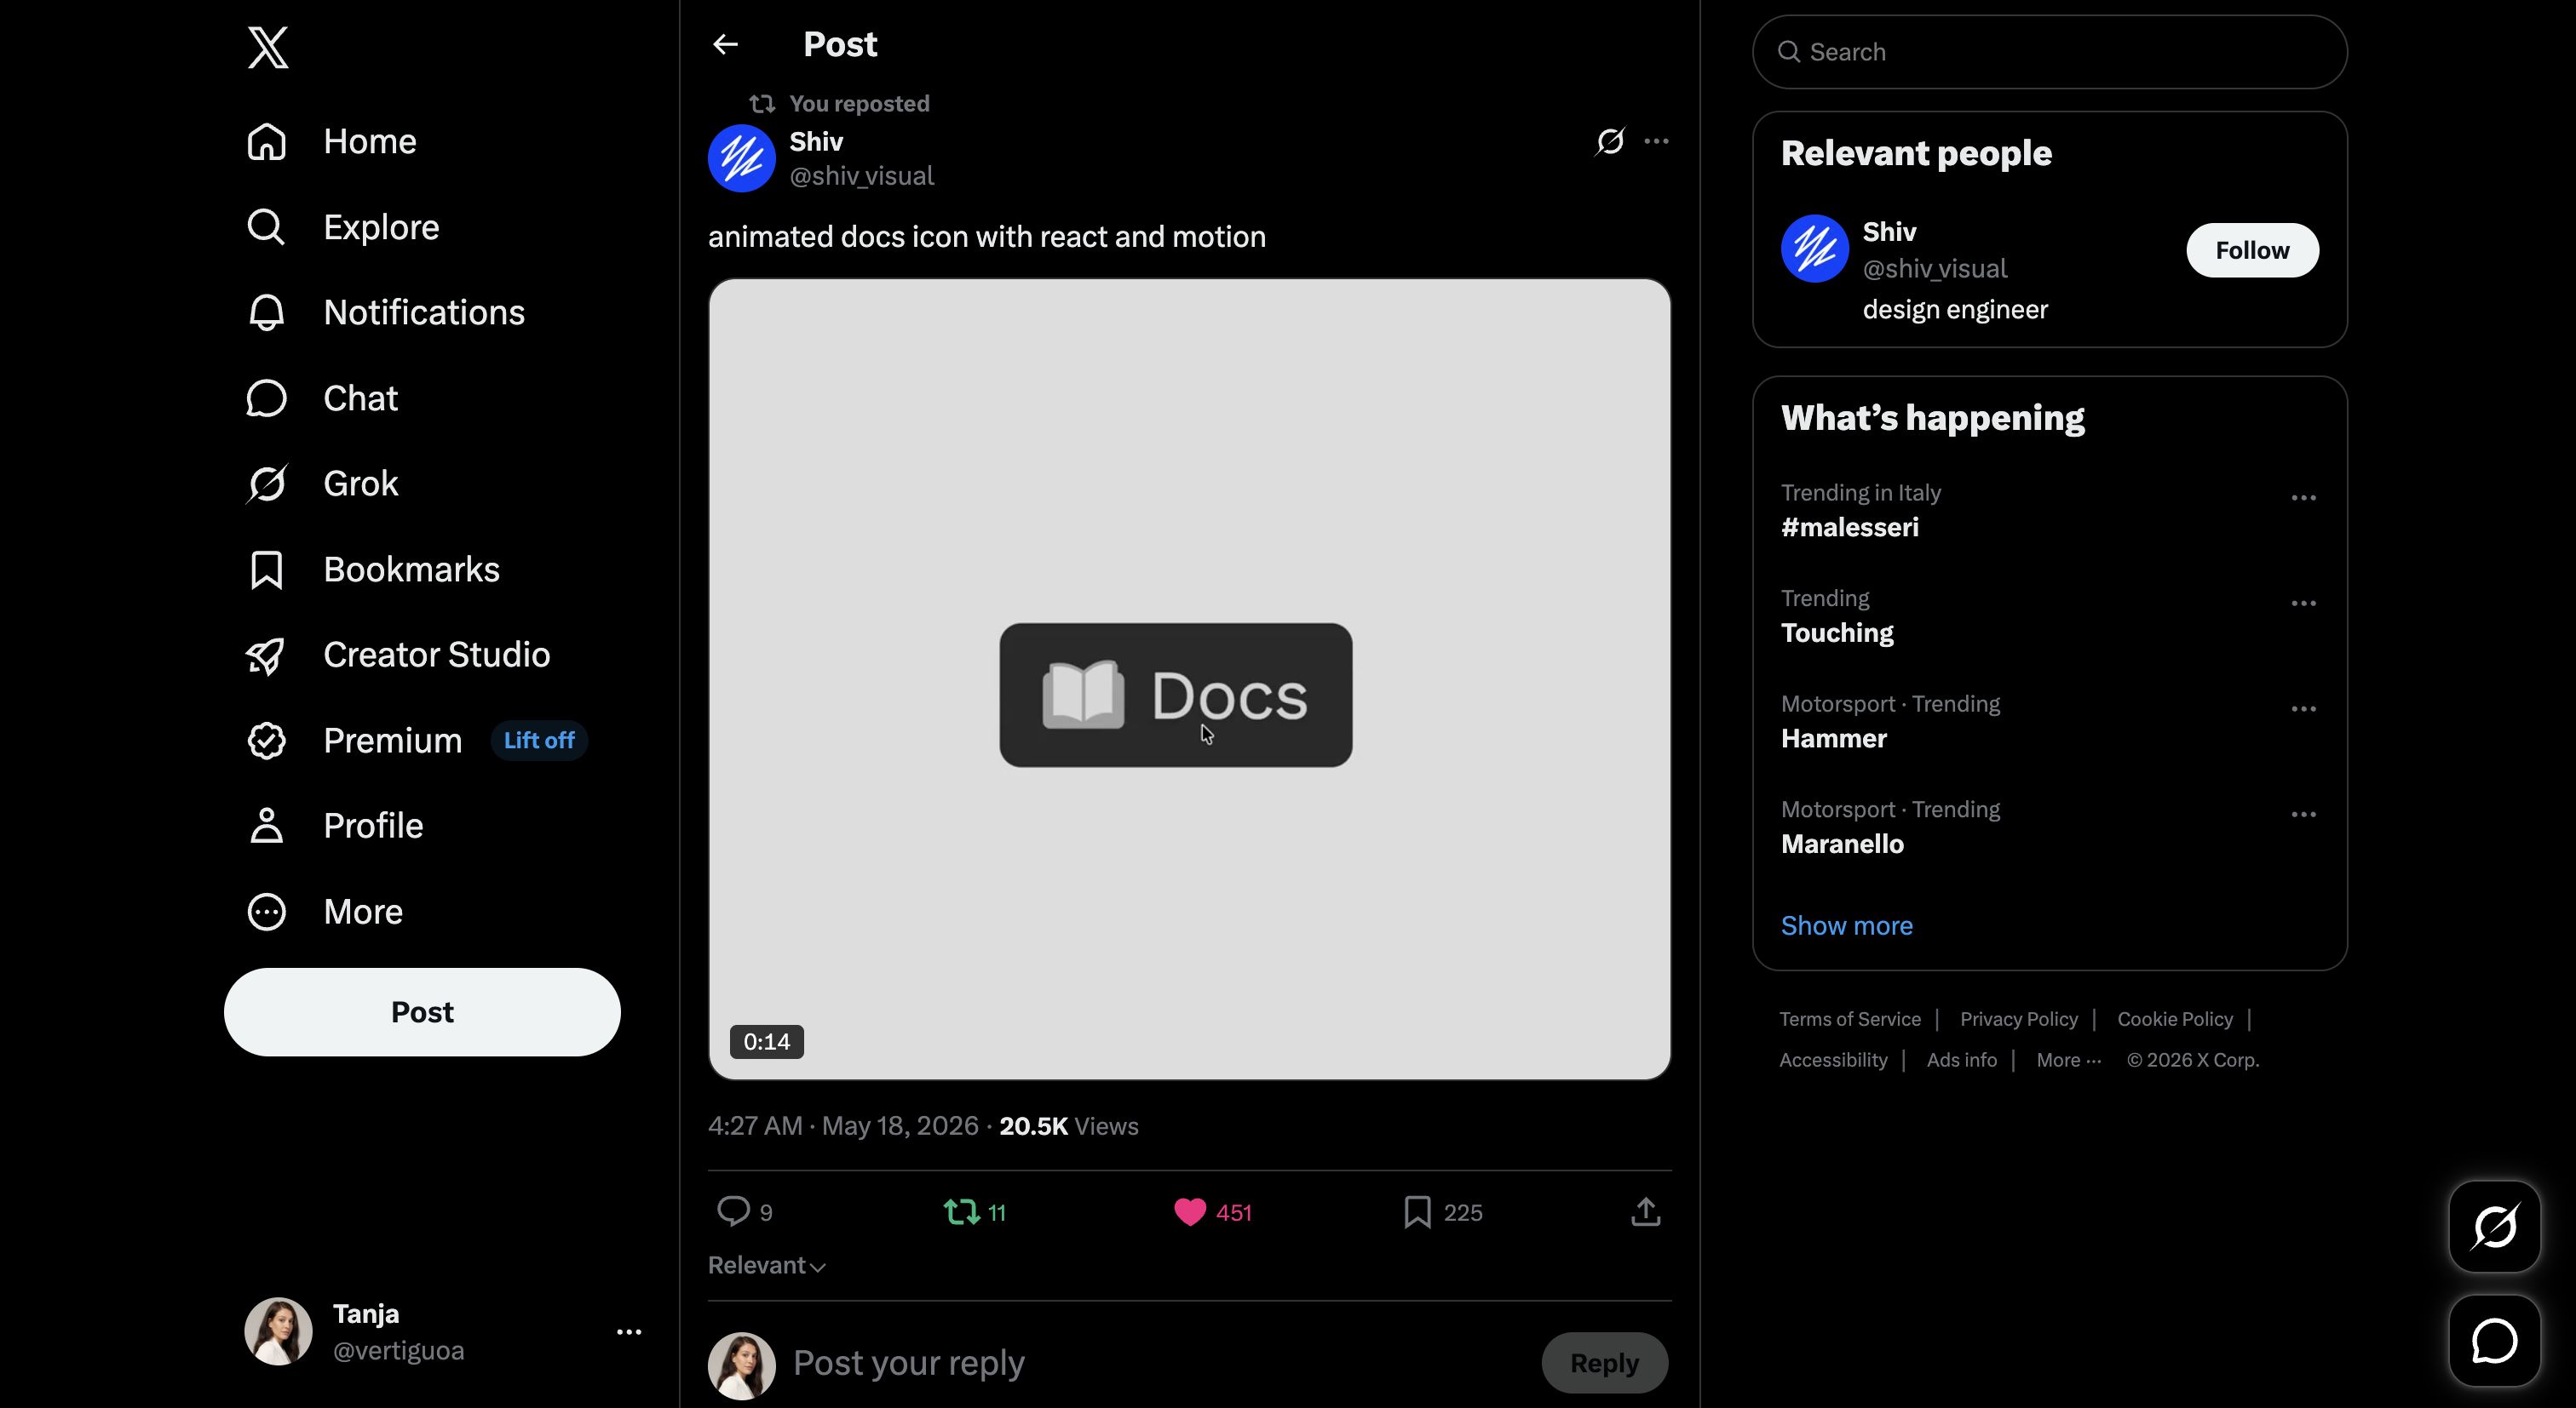Viewport: 2576px width, 1408px height.
Task: Open Grok from the sidebar
Action: [322, 484]
